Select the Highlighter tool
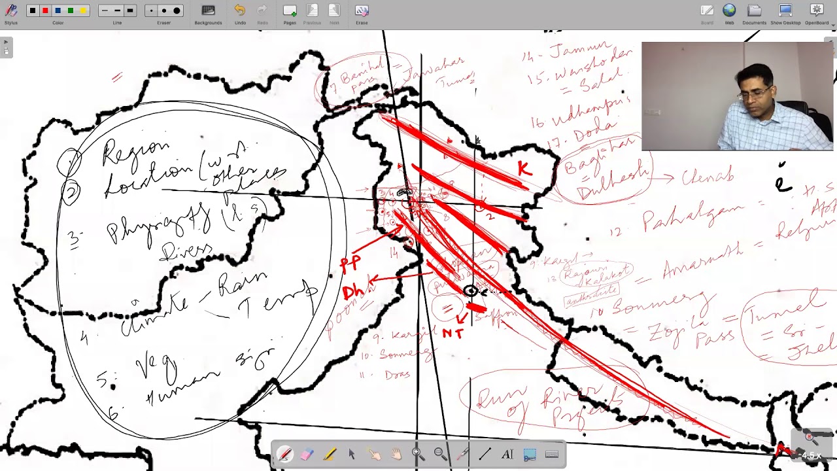 pos(329,454)
